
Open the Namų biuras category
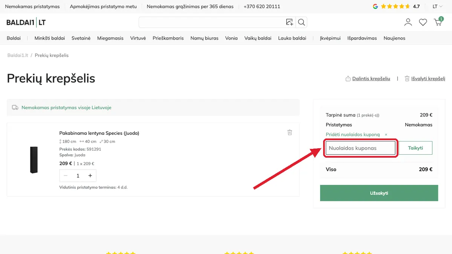[x=205, y=38]
